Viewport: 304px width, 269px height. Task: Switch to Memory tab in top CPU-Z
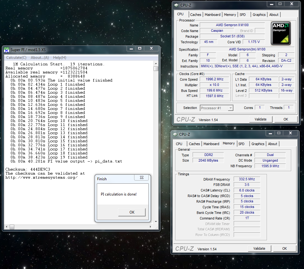230,15
